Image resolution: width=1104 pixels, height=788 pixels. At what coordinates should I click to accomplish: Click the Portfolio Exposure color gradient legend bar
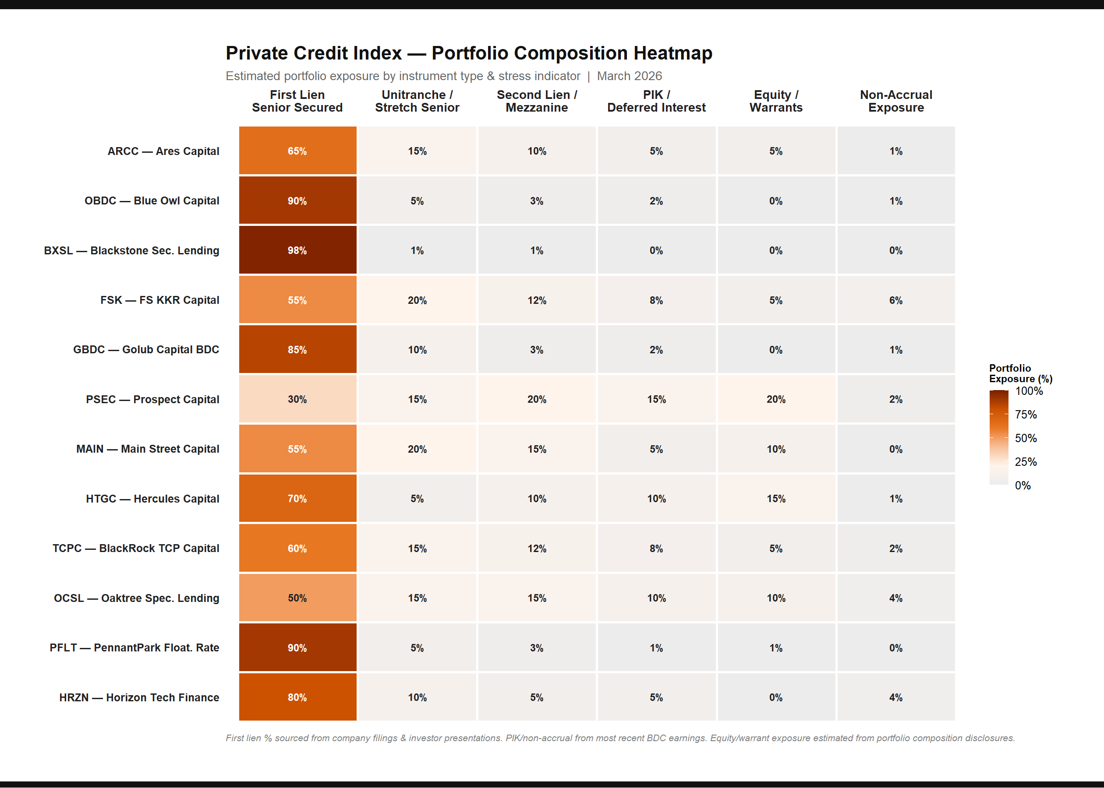point(999,437)
